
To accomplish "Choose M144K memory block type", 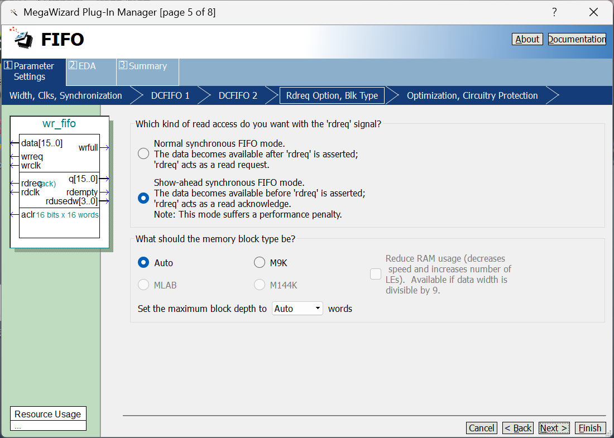I will pyautogui.click(x=259, y=285).
